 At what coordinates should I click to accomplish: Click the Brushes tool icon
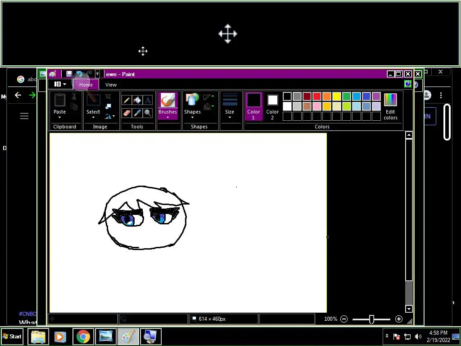point(167,100)
